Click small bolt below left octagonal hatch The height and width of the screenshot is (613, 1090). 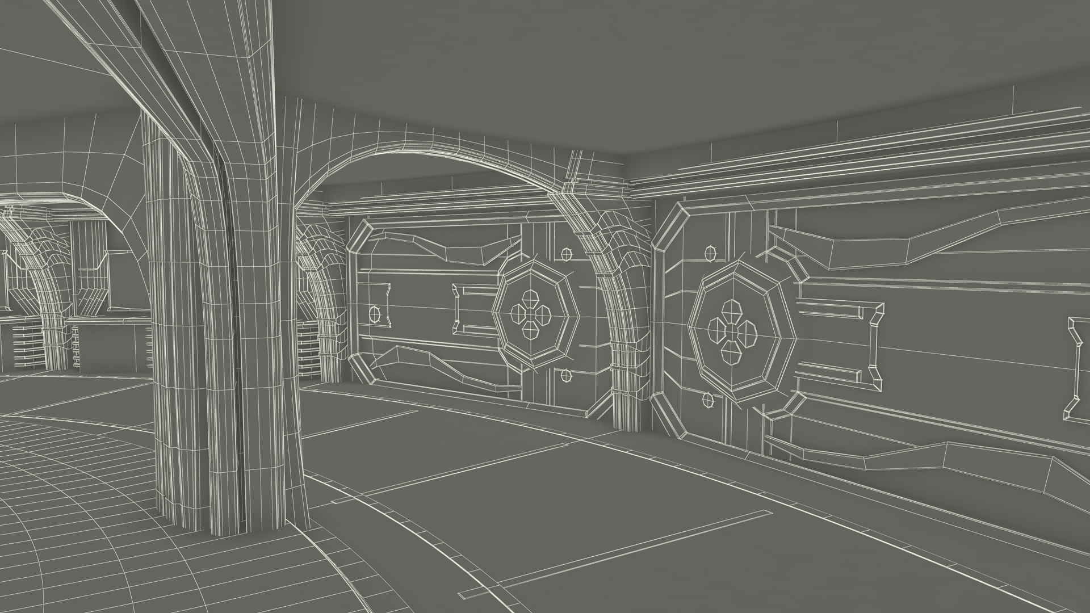565,375
